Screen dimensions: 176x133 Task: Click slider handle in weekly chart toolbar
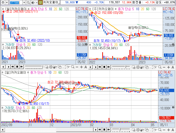tap(126, 67)
